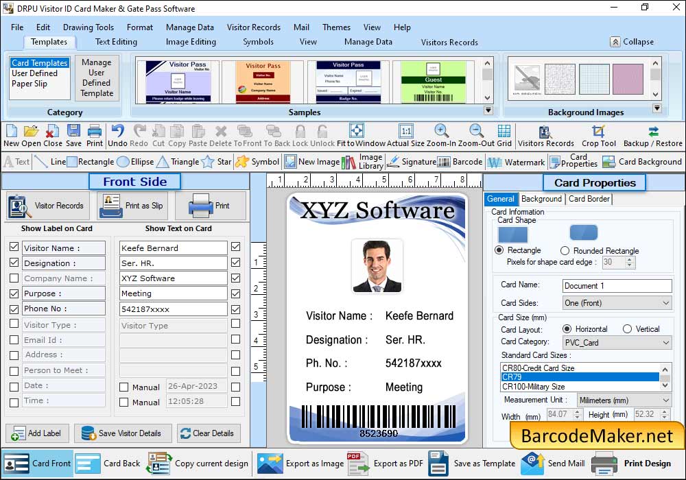The image size is (686, 480).
Task: Insert a Symbol from toolbar
Action: (x=257, y=162)
